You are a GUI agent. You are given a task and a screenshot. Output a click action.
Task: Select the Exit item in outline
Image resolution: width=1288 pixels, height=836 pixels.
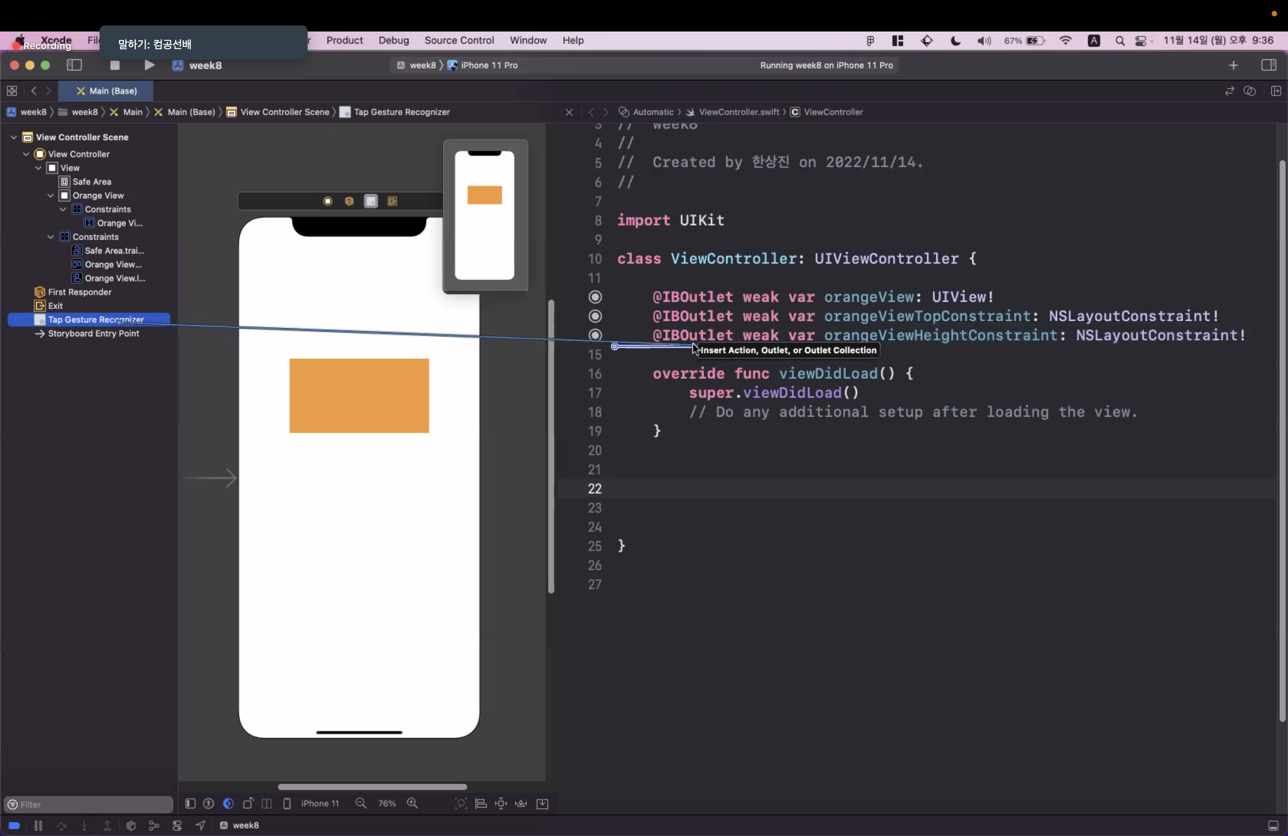55,306
